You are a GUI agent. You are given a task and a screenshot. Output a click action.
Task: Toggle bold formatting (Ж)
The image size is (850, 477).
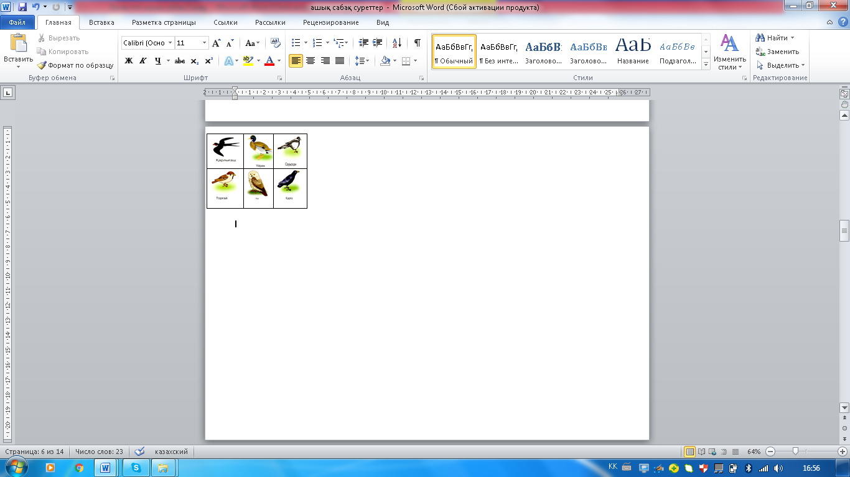click(129, 61)
